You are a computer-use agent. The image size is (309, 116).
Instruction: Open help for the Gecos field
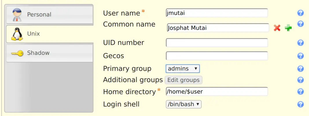pyautogui.click(x=300, y=56)
